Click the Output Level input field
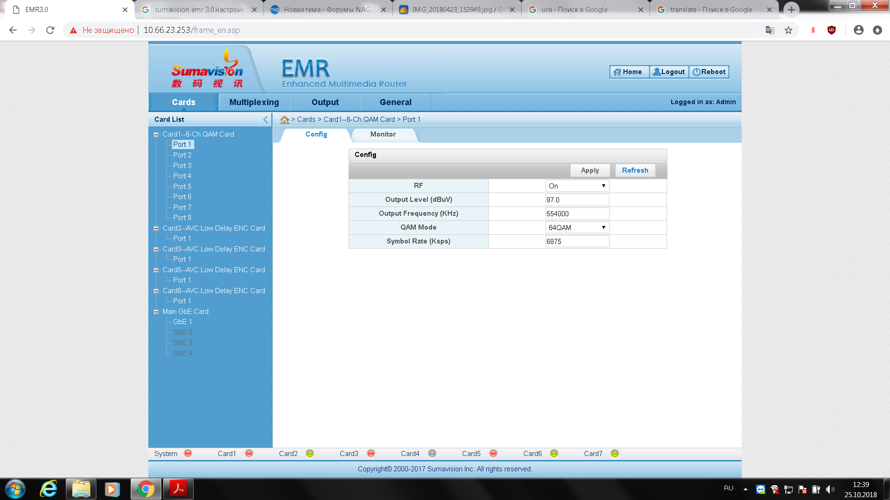The height and width of the screenshot is (500, 890). pyautogui.click(x=577, y=200)
